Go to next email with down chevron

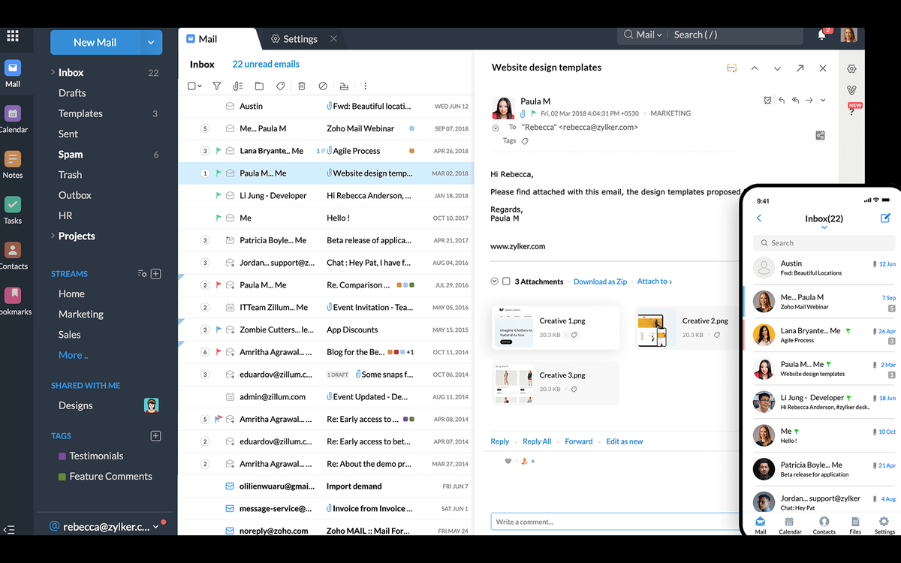pyautogui.click(x=777, y=68)
